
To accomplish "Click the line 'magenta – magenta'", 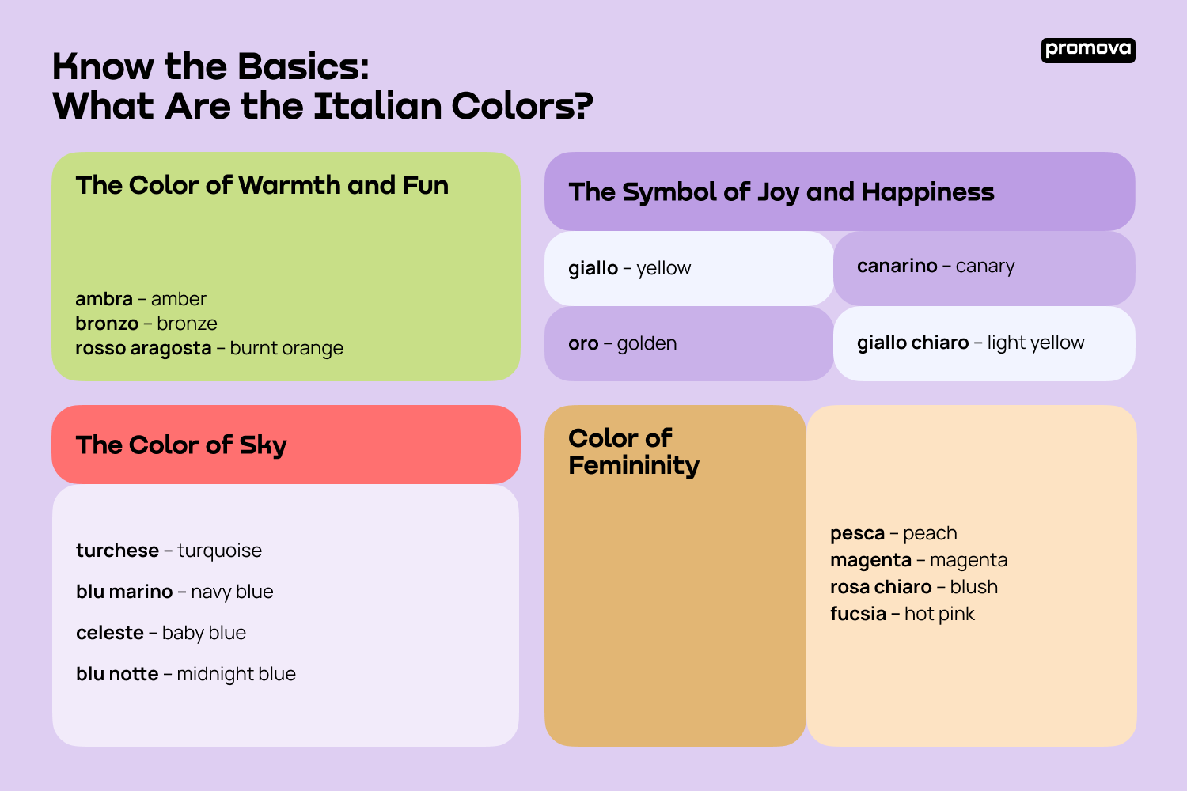I will point(919,560).
